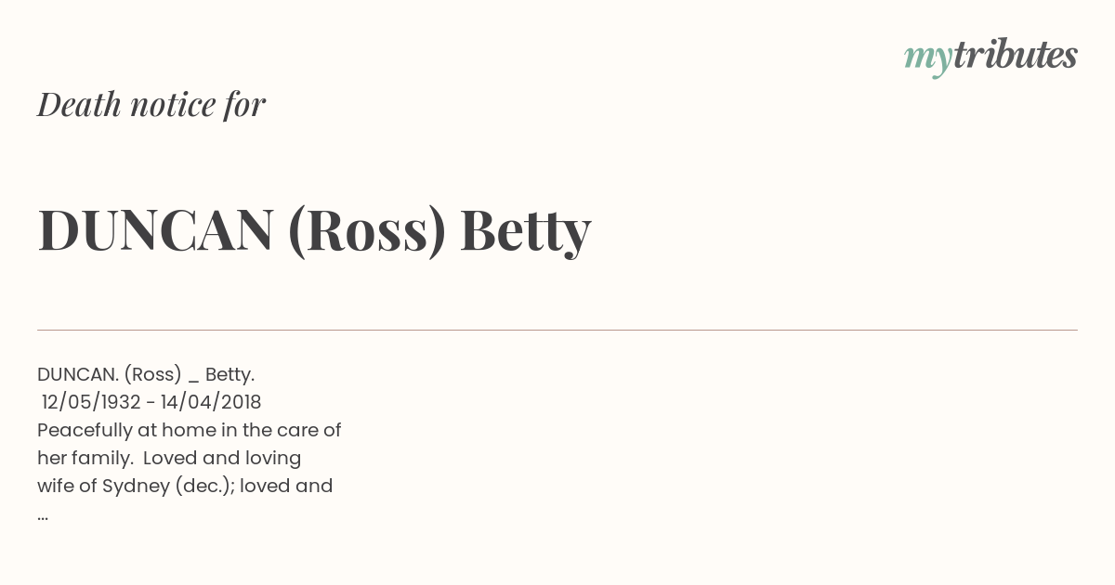Click the birth date 12/05/1932
The image size is (1115, 585).
(91, 402)
